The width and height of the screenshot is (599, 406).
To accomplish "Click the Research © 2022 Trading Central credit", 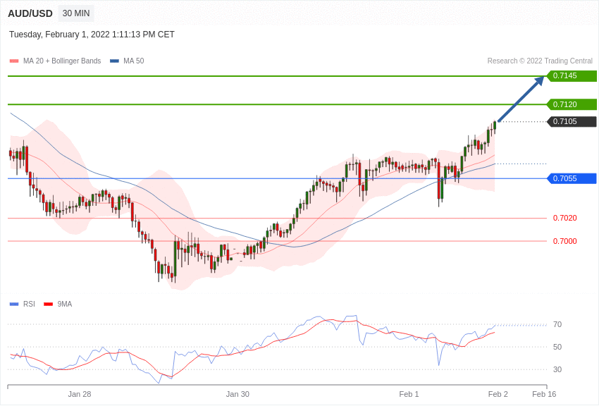I will pos(540,61).
